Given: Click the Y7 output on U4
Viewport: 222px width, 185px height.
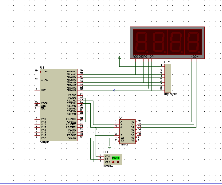Looking at the screenshot, I should click(133, 141).
